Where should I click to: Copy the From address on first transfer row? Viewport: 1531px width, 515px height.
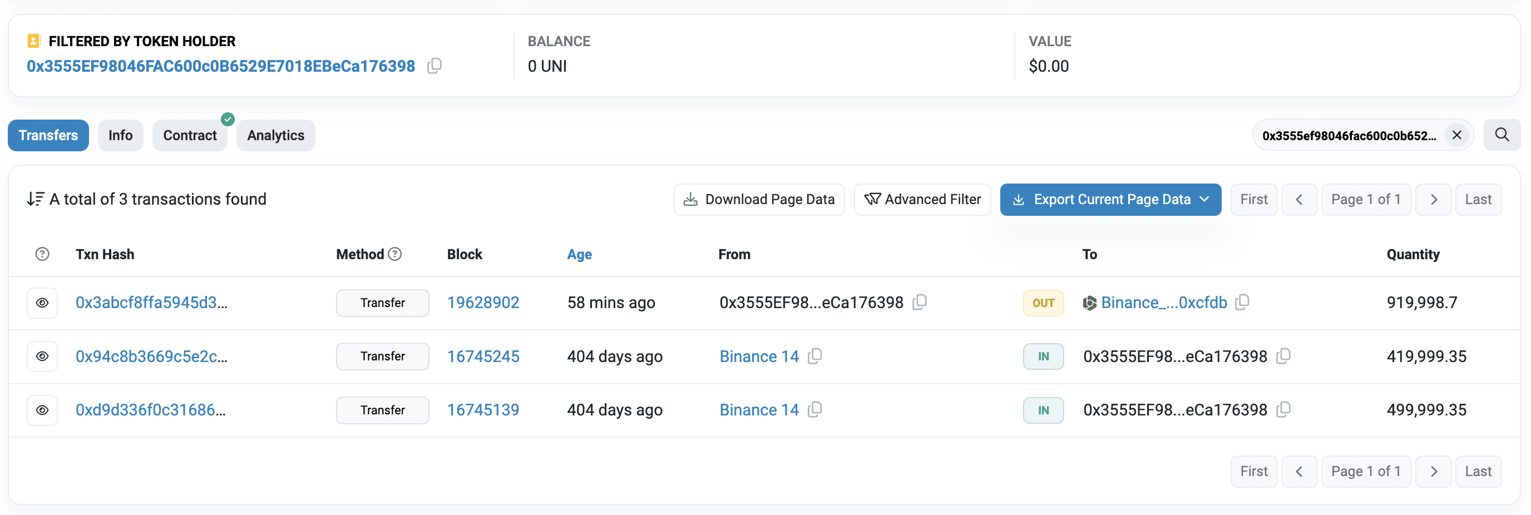(920, 303)
